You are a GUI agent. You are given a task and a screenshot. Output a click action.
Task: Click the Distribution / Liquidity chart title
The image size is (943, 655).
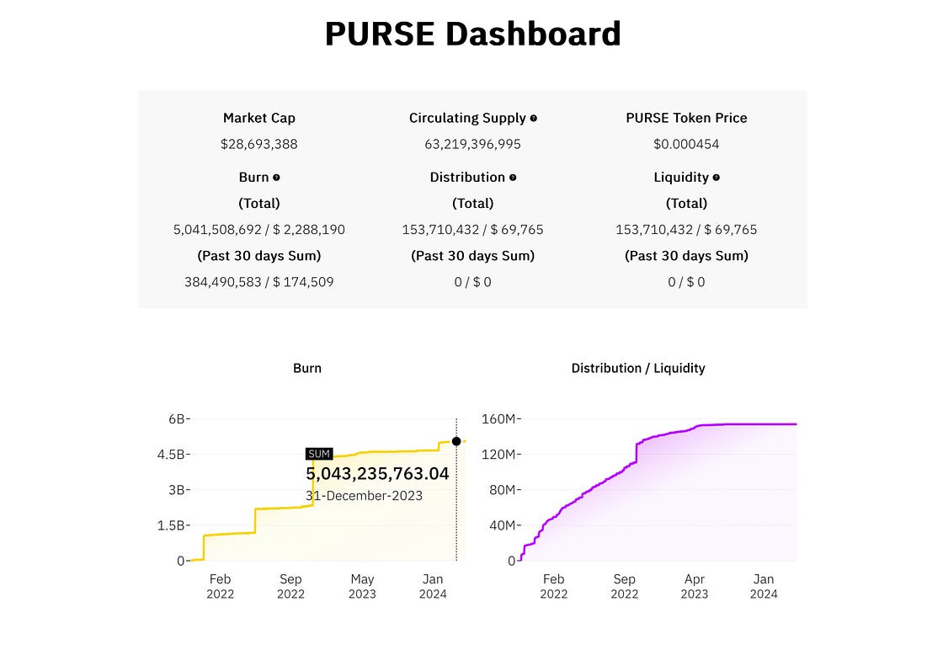click(637, 368)
